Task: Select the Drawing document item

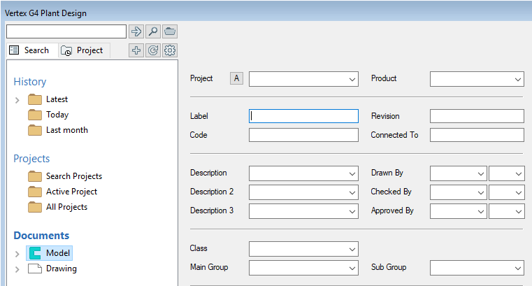Action: pos(61,269)
